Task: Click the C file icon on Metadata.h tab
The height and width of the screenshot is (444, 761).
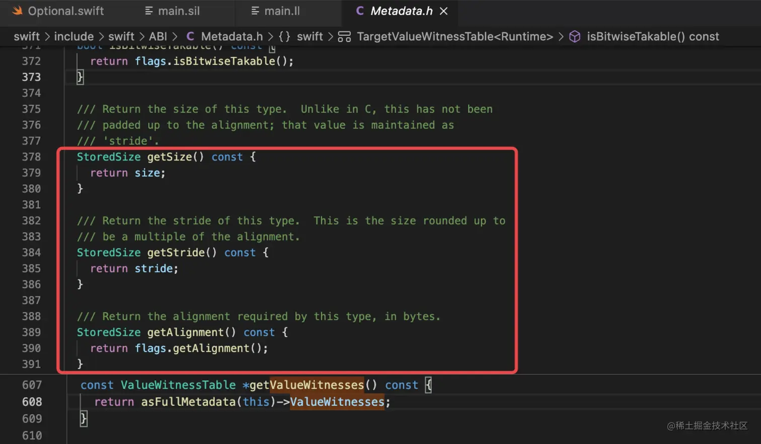Action: pos(359,11)
